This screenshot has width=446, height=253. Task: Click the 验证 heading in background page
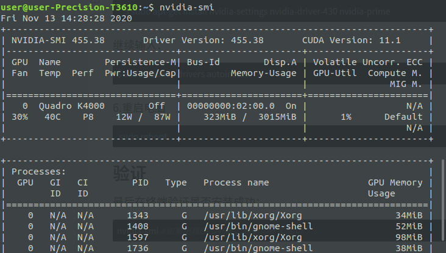click(130, 173)
